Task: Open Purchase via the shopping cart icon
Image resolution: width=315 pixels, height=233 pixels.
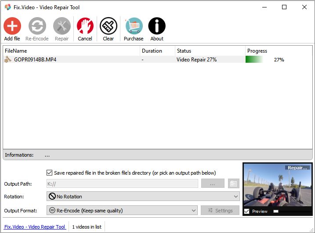Action: point(134,26)
